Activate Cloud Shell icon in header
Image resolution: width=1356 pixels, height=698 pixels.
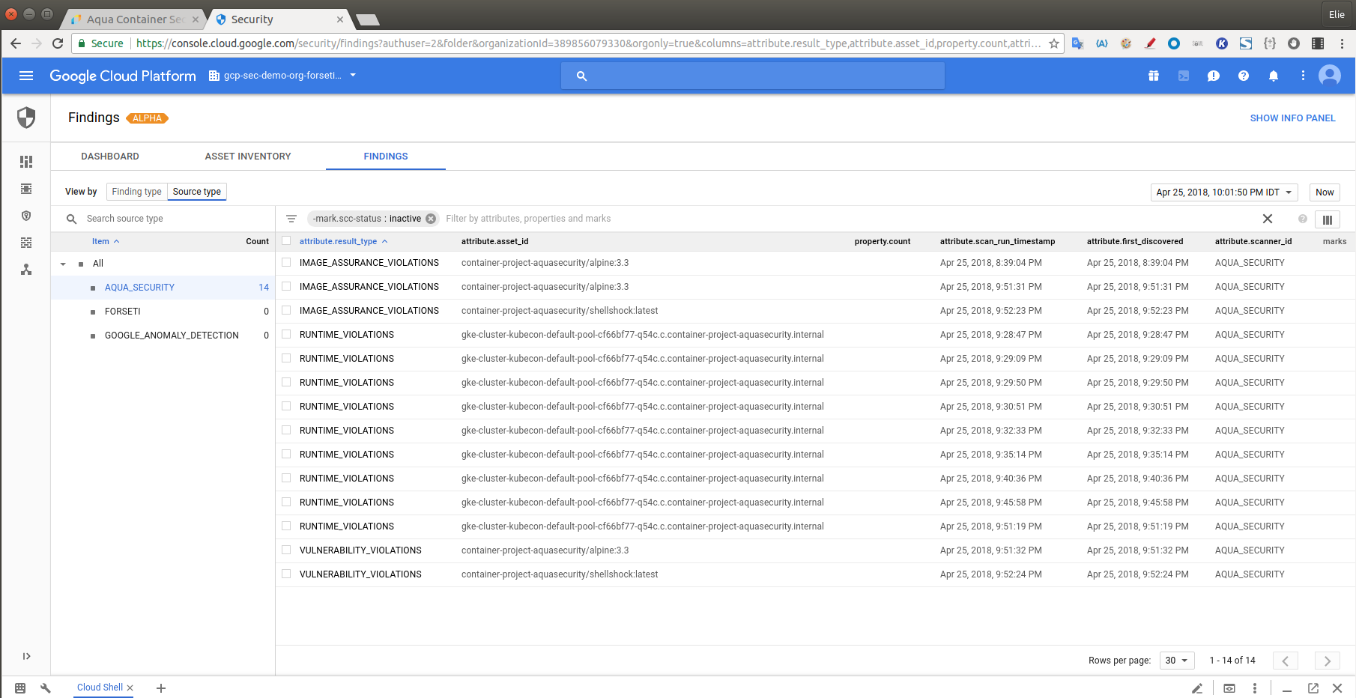click(1184, 76)
